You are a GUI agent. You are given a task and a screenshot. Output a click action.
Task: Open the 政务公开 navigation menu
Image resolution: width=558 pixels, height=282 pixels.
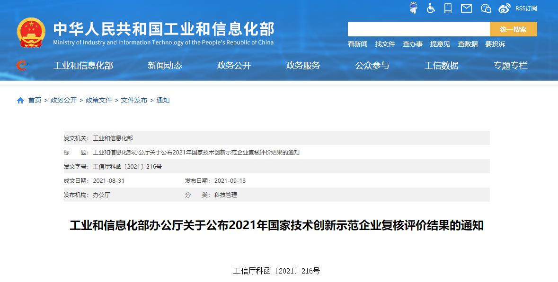click(x=234, y=66)
